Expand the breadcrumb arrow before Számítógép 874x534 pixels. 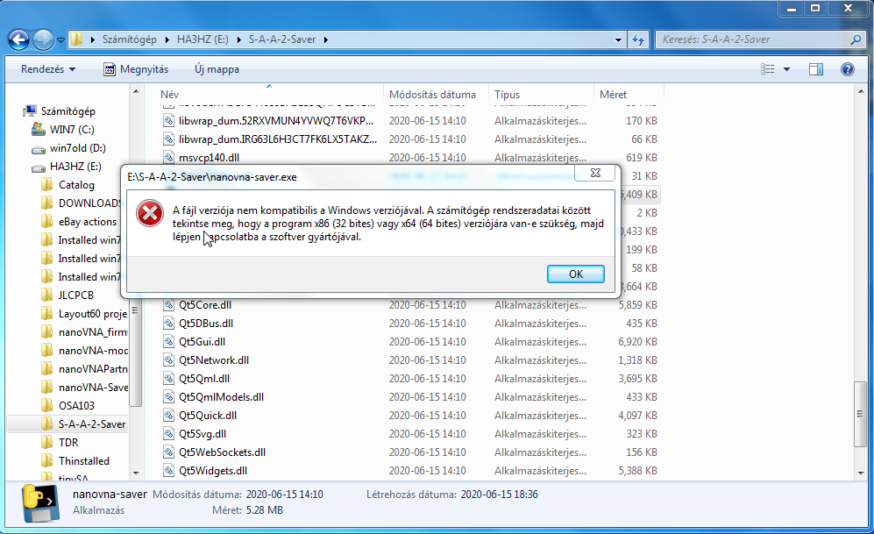[92, 39]
